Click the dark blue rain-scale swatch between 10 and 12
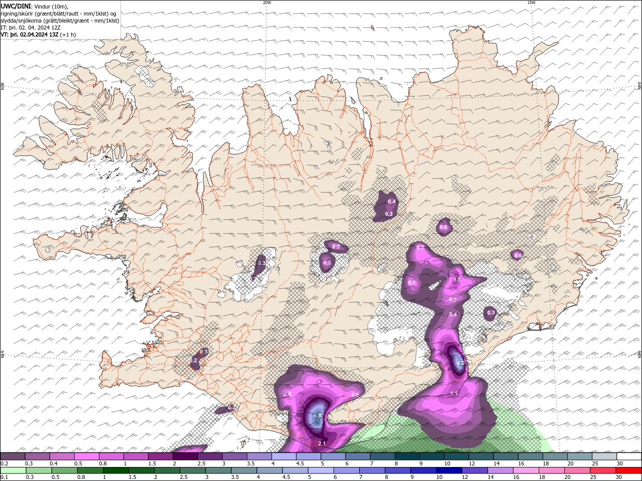642x481 pixels. 448,470
